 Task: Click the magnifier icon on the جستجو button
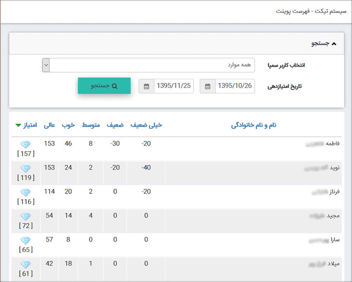115,85
